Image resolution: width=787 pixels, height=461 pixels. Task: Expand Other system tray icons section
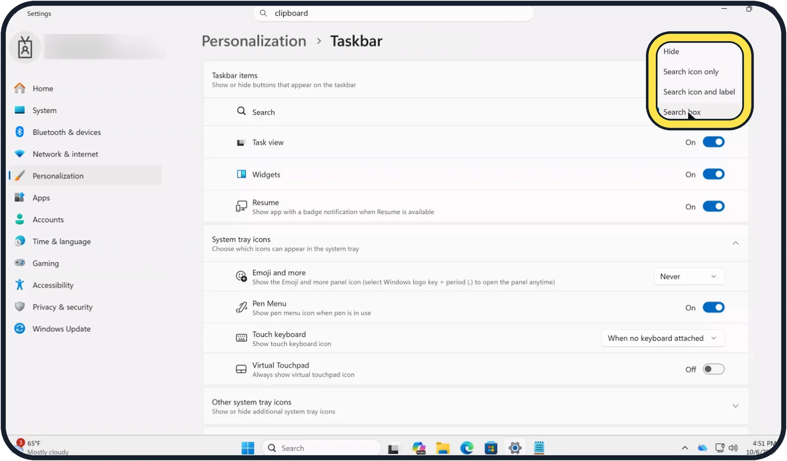click(x=735, y=406)
